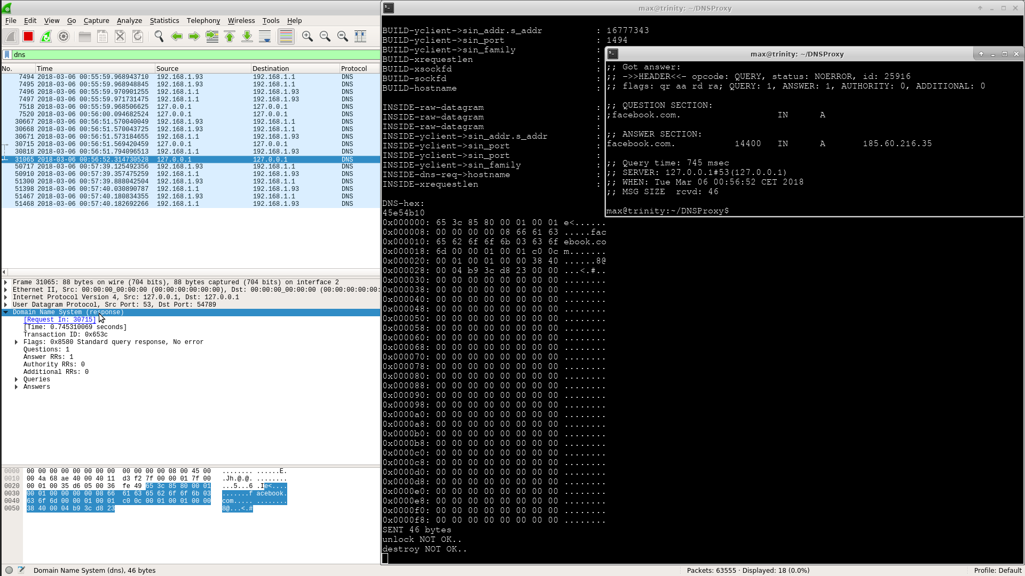Expand the Answers tree node
1025x576 pixels.
click(x=16, y=387)
